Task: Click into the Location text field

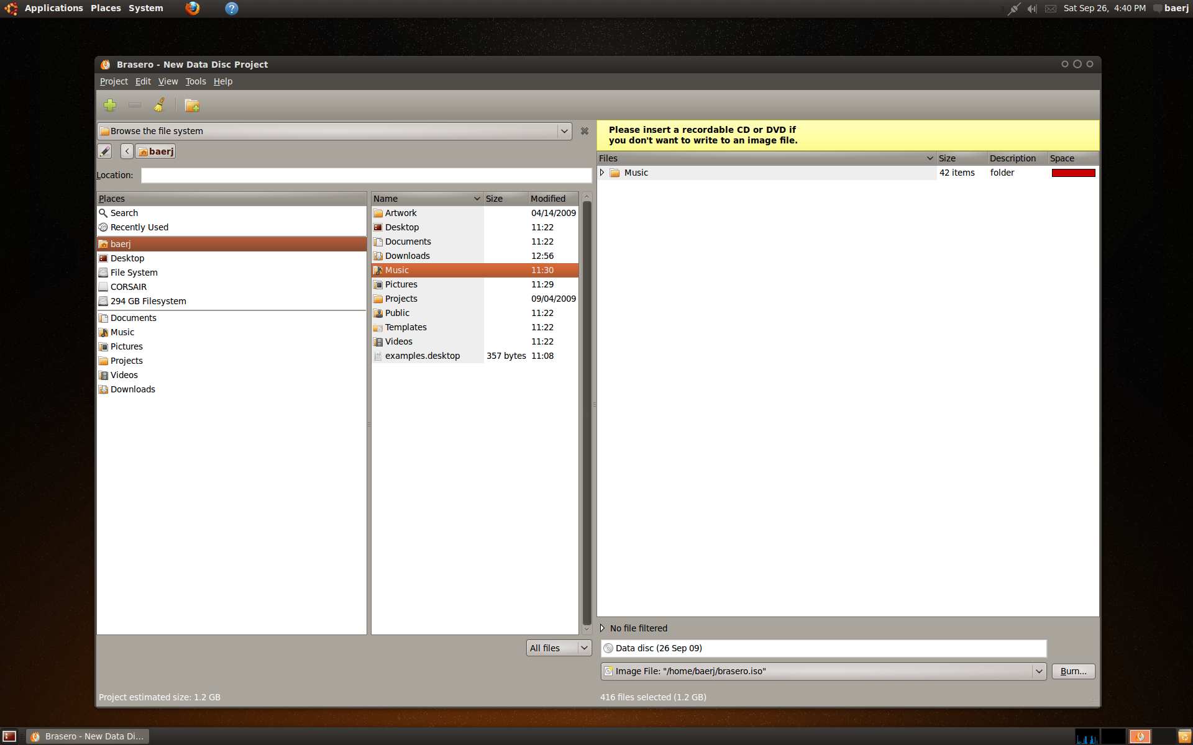Action: click(366, 175)
